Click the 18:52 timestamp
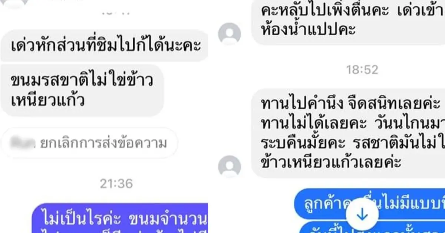445x233 pixels. point(362,69)
